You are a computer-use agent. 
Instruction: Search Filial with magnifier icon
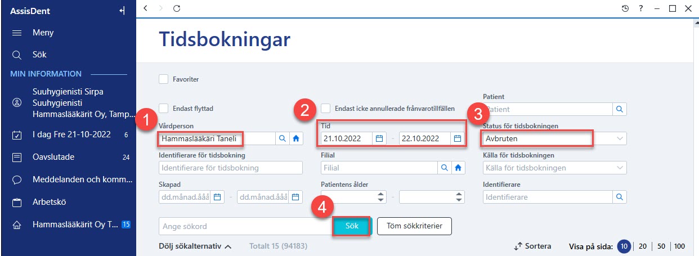pos(444,168)
